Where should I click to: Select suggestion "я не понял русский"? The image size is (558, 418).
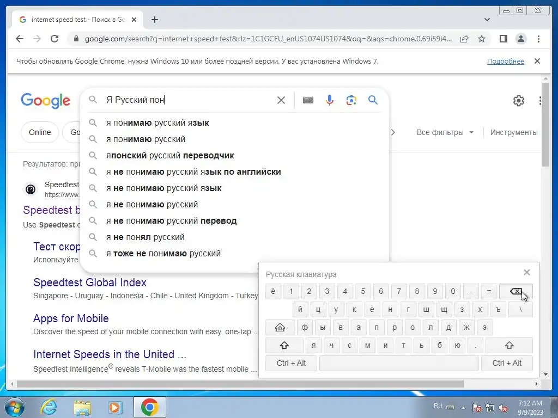235,237
